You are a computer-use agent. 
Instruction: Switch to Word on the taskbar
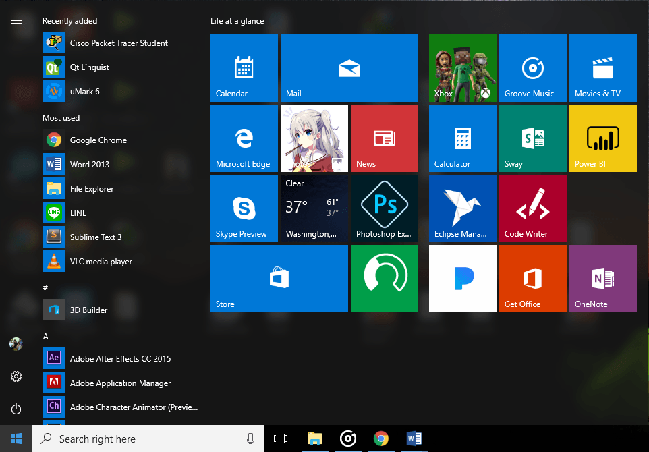(414, 439)
